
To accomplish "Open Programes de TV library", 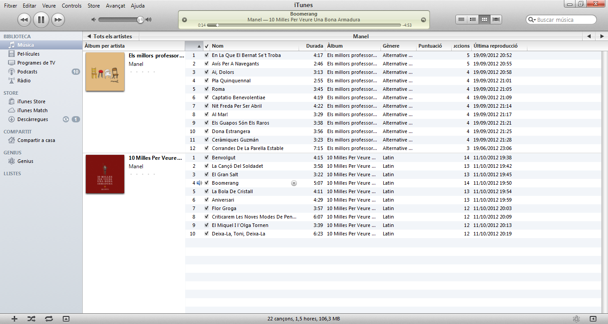I will [41, 63].
